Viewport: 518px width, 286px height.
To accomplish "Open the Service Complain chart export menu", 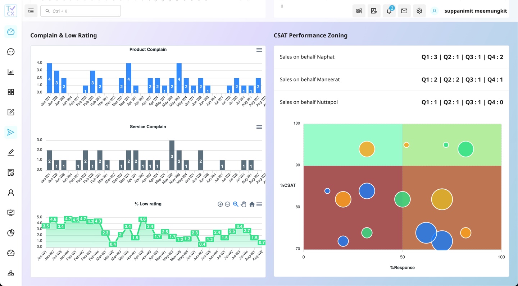I will (259, 127).
